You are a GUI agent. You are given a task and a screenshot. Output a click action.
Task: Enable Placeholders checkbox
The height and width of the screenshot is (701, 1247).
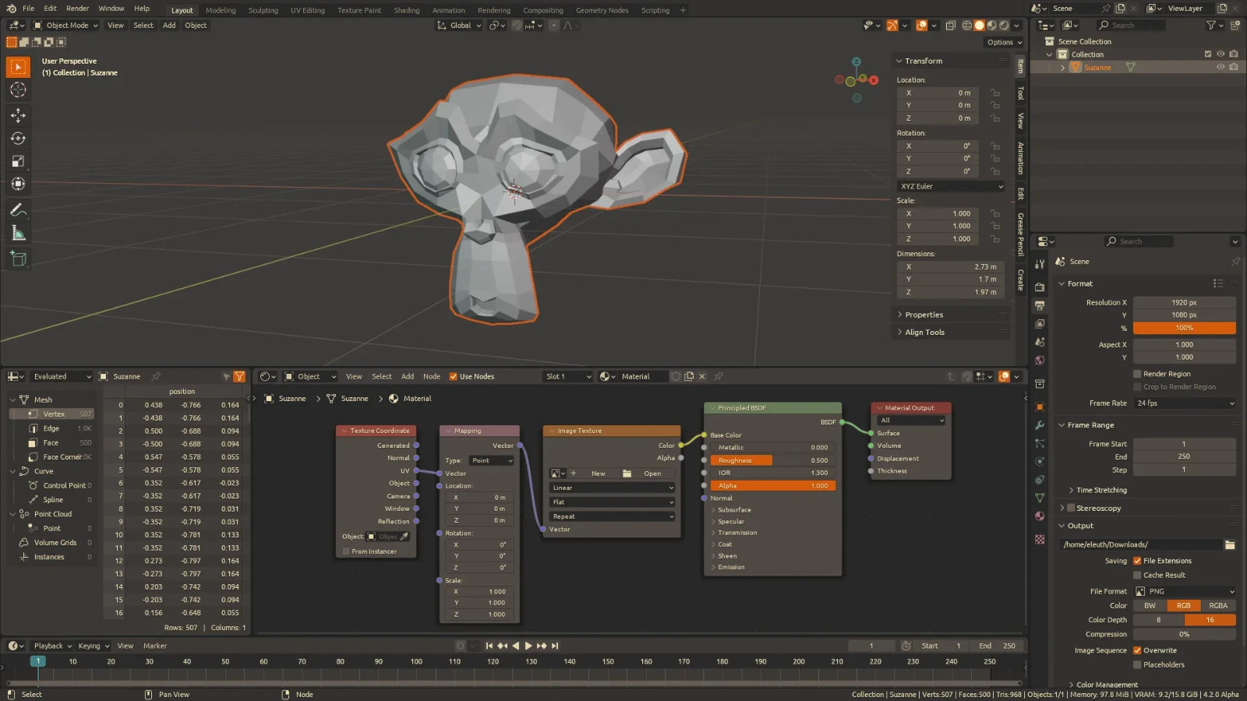1137,664
